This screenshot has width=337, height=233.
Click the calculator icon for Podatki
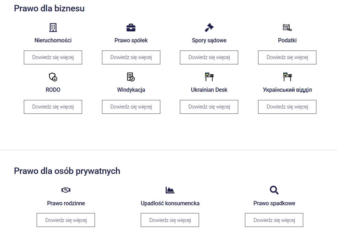[x=287, y=27]
